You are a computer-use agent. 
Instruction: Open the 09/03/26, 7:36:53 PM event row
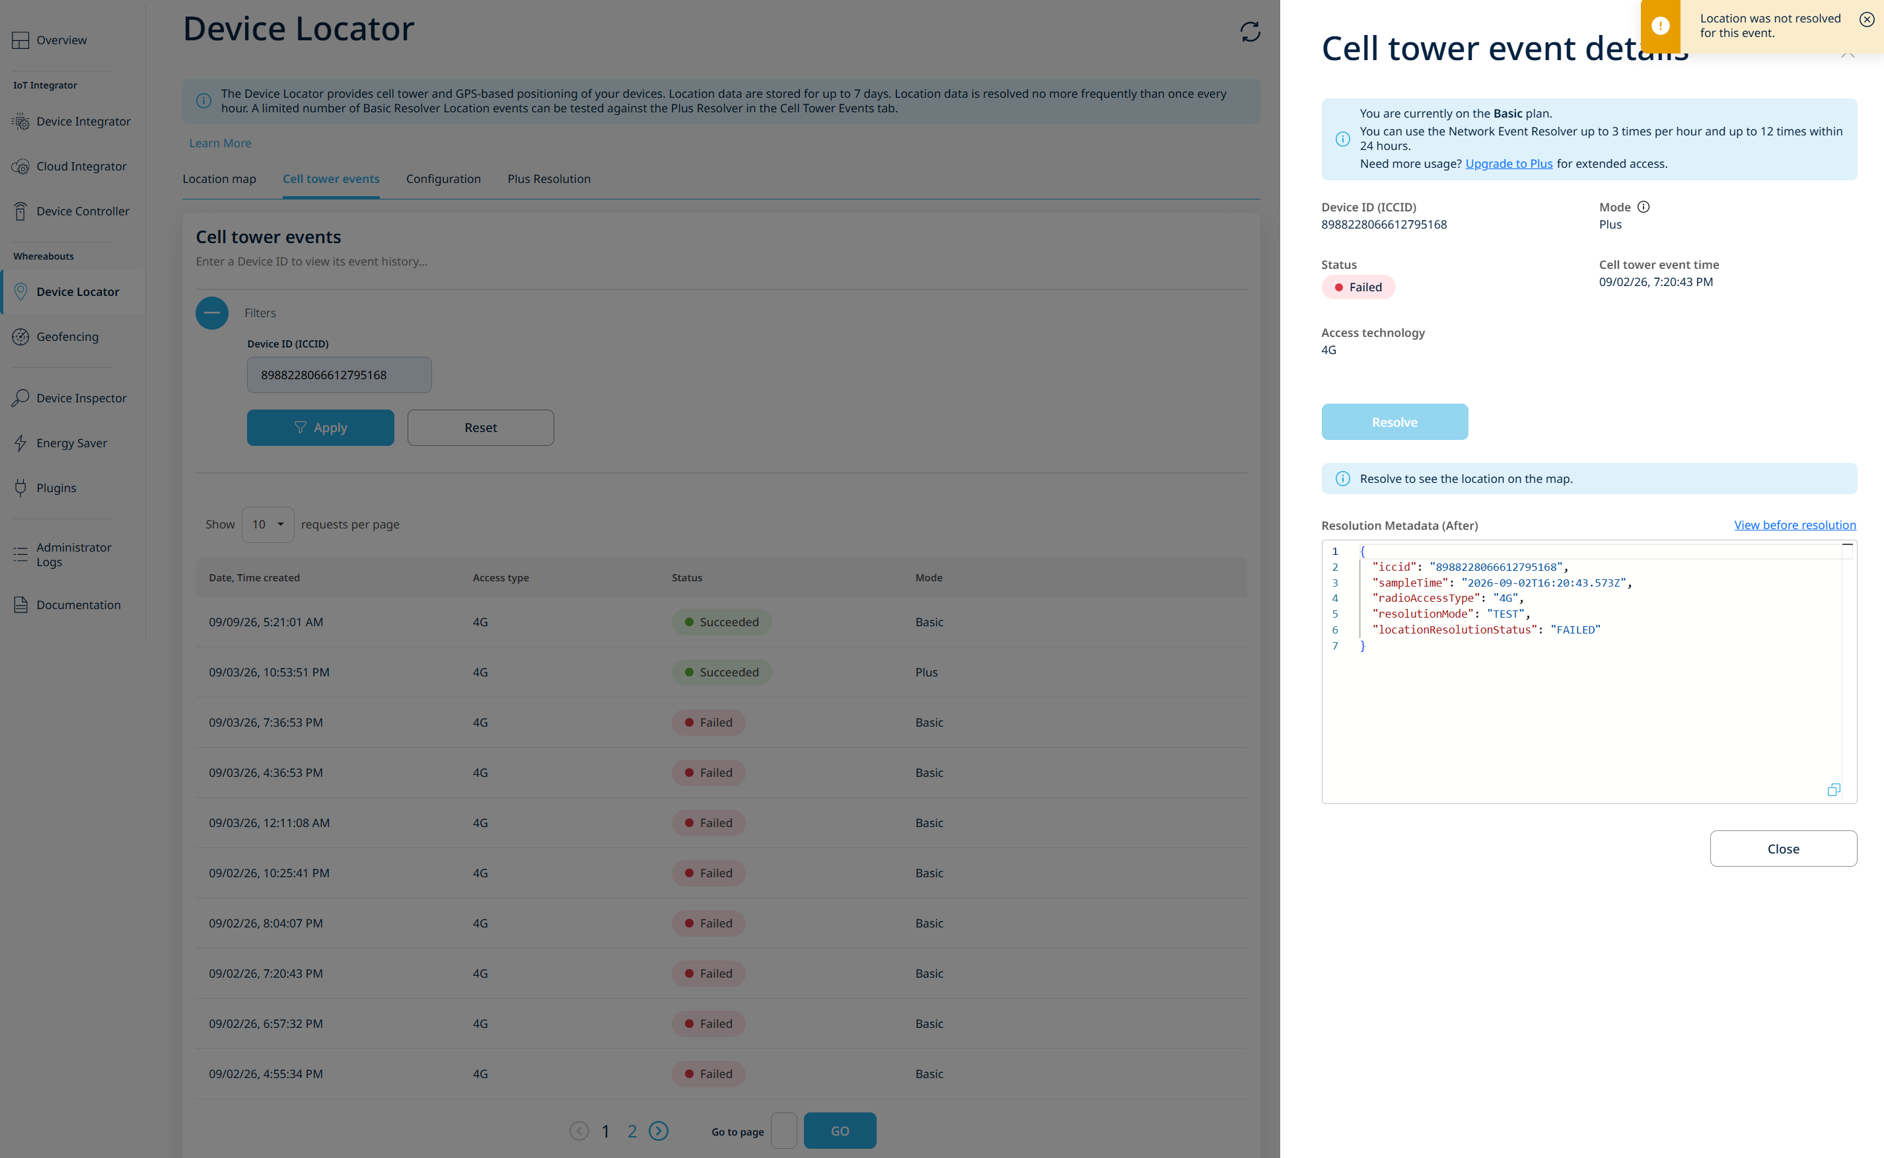coord(721,722)
